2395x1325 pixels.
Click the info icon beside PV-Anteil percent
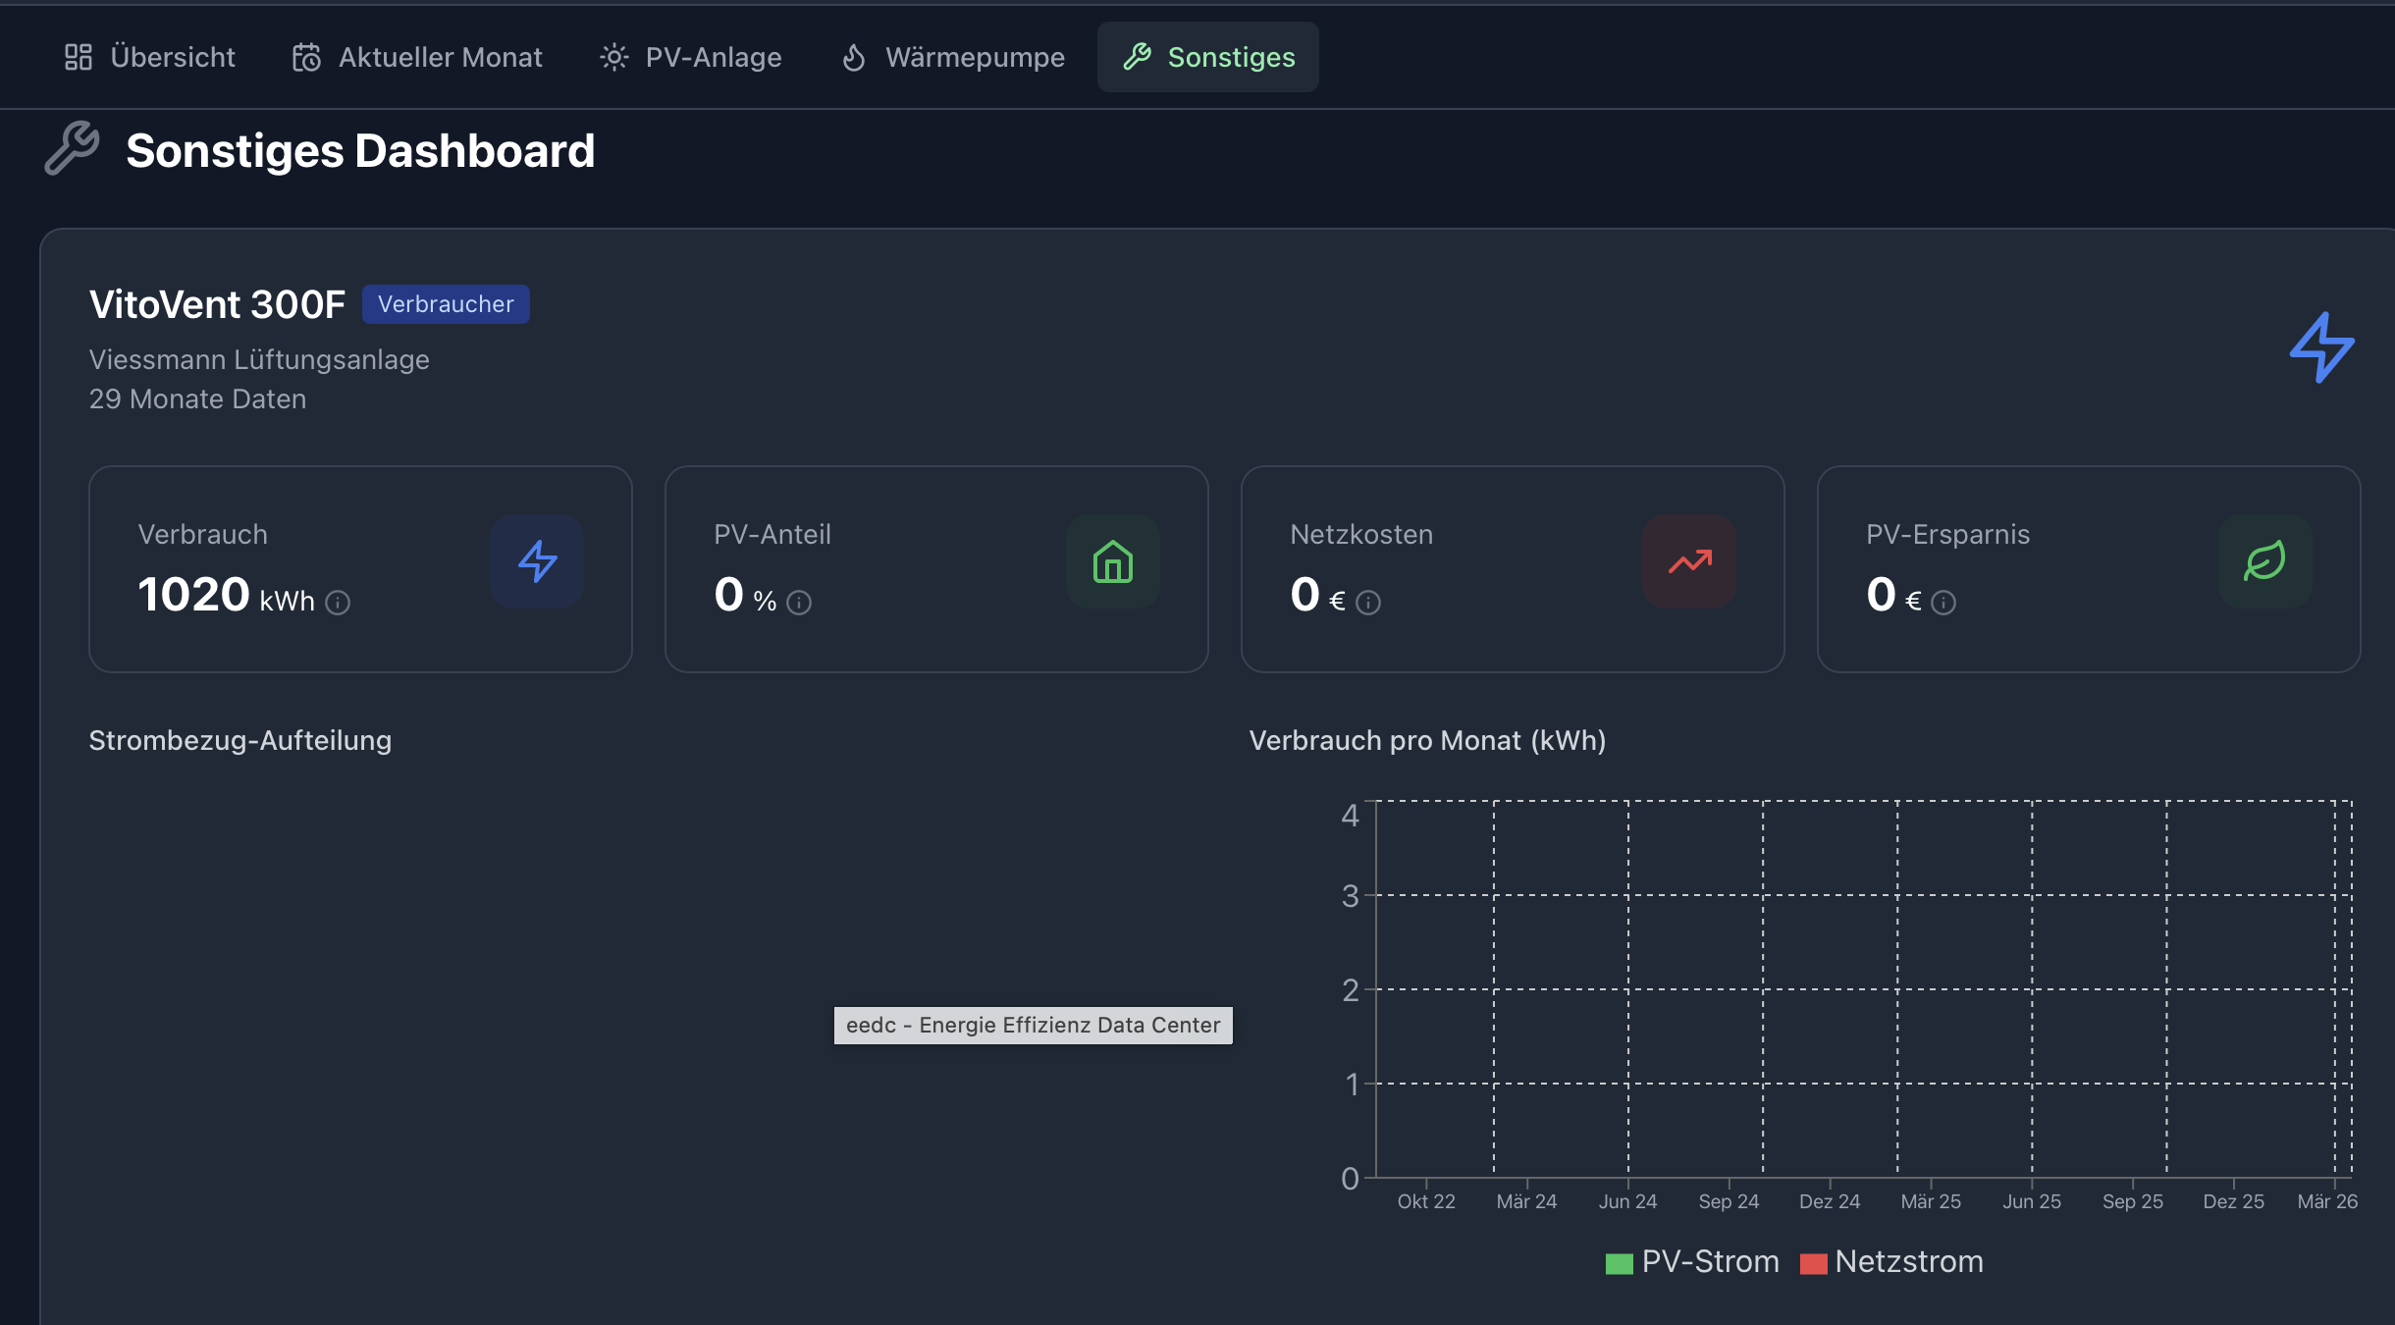point(799,603)
